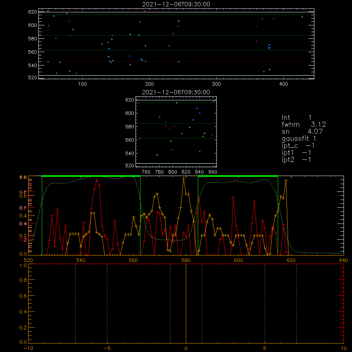Select the 'fwhm 3.12' readout value

pyautogui.click(x=304, y=124)
